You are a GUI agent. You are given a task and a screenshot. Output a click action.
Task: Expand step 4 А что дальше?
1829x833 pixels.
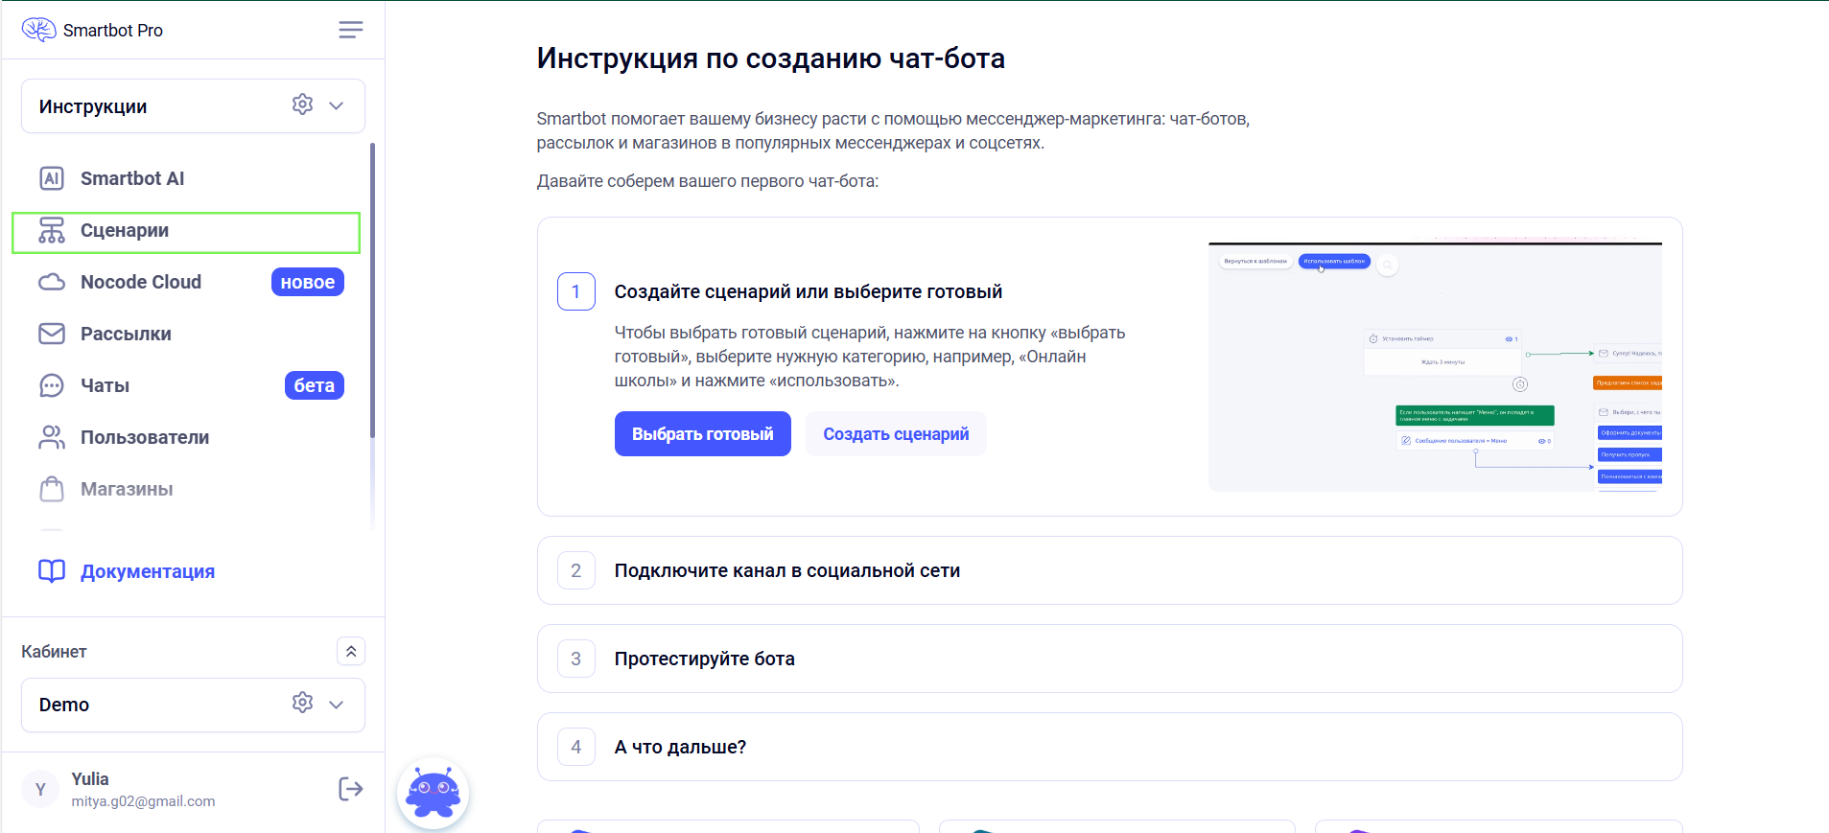680,747
